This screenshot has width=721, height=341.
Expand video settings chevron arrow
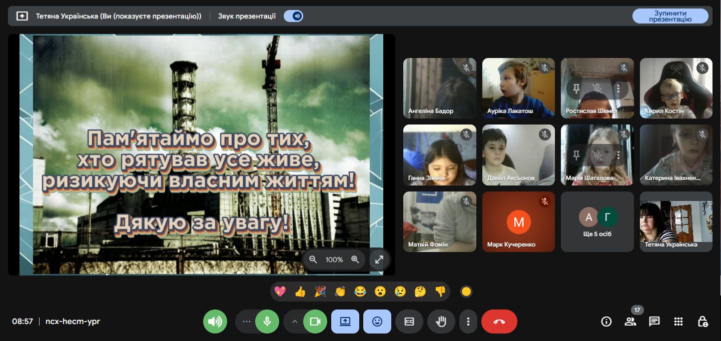(x=294, y=321)
